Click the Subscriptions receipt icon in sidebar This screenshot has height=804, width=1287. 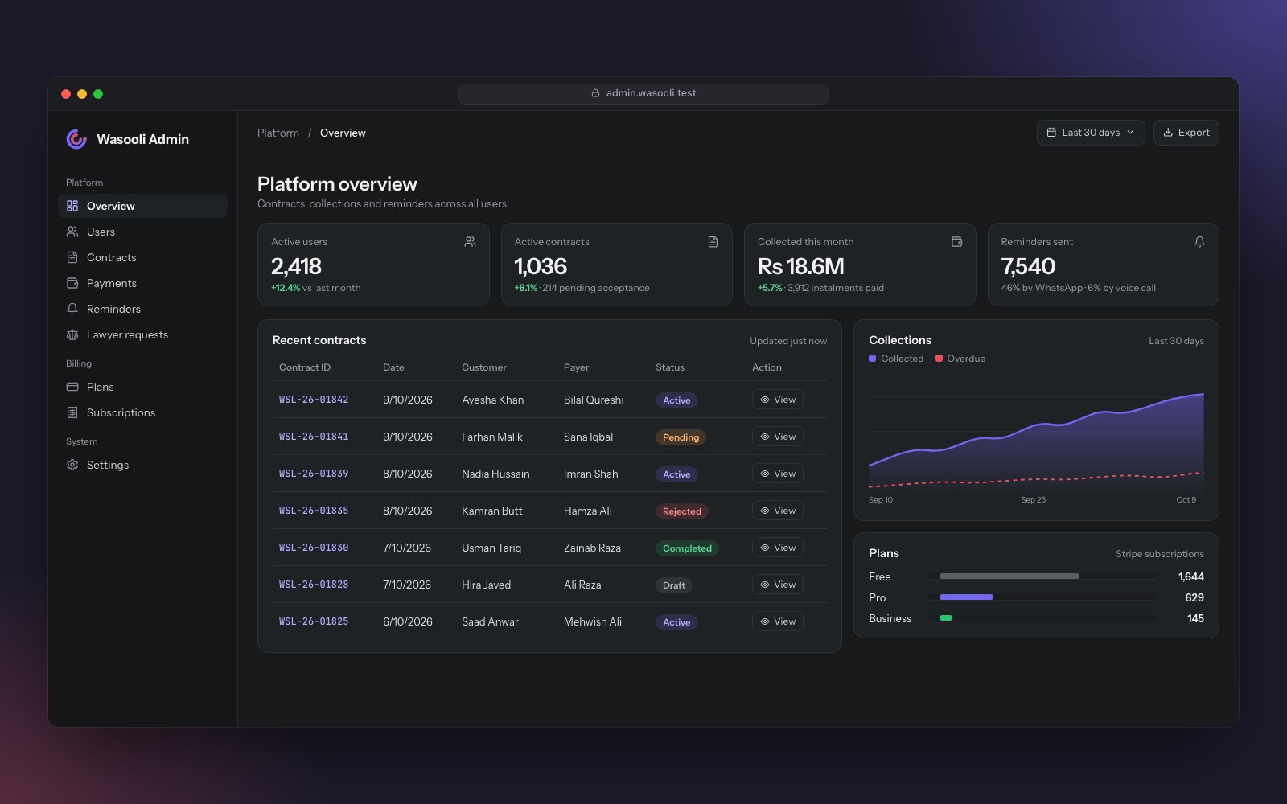point(72,412)
